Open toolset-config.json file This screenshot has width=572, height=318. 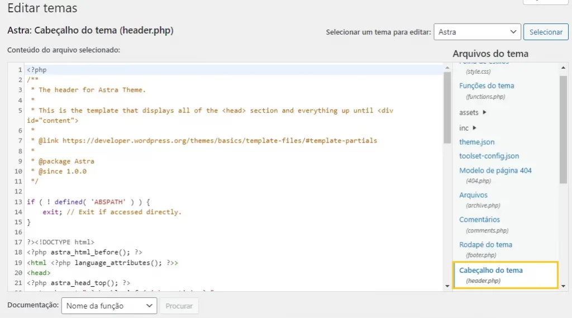[489, 156]
